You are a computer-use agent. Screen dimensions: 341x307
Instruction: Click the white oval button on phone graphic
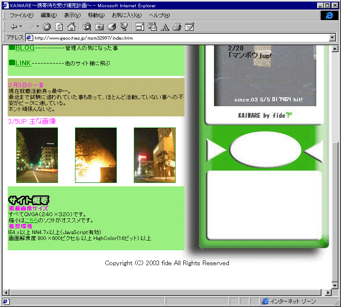click(265, 150)
